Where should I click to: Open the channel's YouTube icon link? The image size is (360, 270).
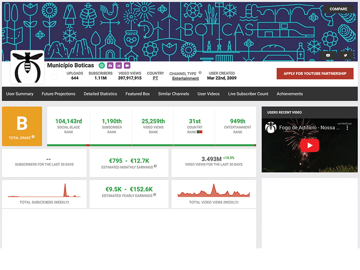coord(328,55)
